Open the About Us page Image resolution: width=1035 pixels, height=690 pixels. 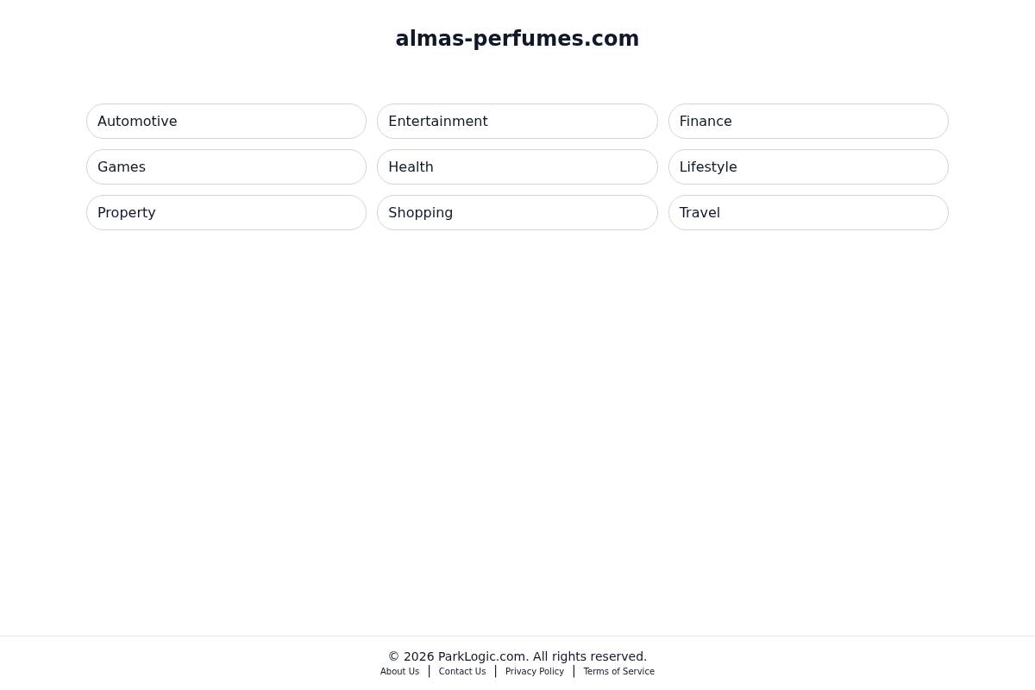click(x=399, y=671)
